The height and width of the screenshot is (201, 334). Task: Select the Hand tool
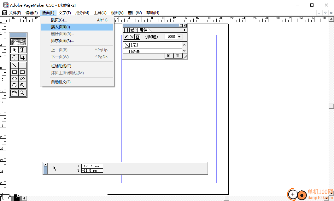(x=15, y=93)
